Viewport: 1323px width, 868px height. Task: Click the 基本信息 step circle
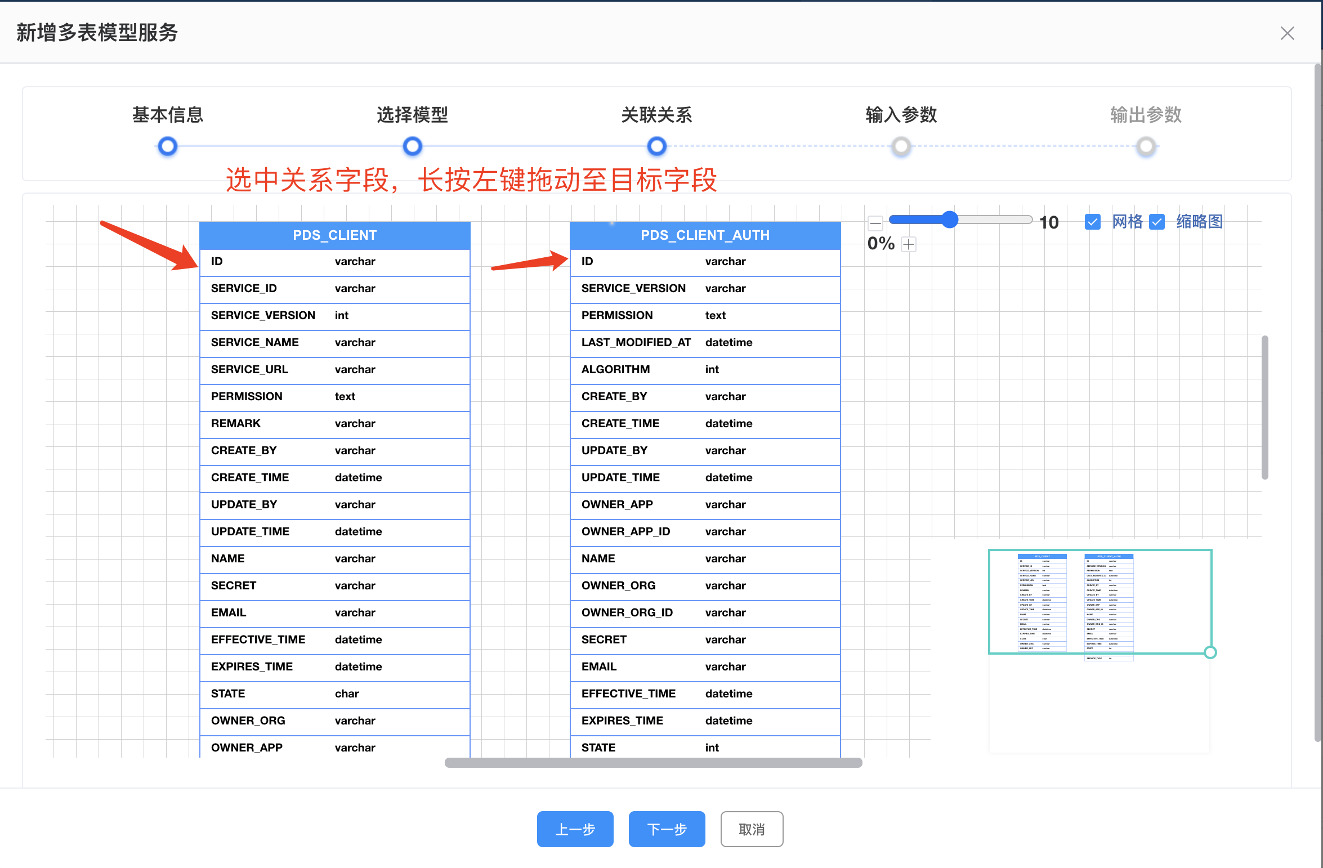pyautogui.click(x=168, y=146)
